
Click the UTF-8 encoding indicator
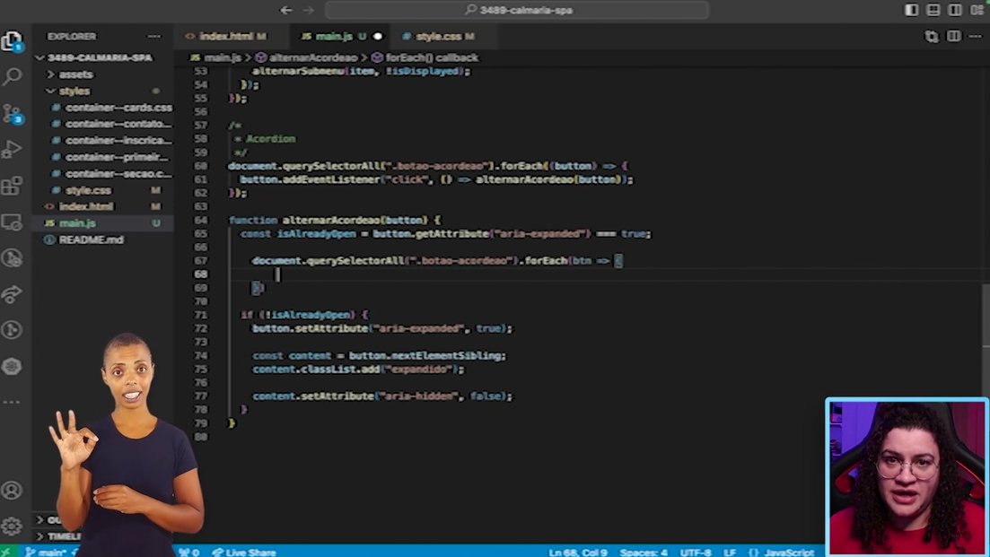click(696, 553)
